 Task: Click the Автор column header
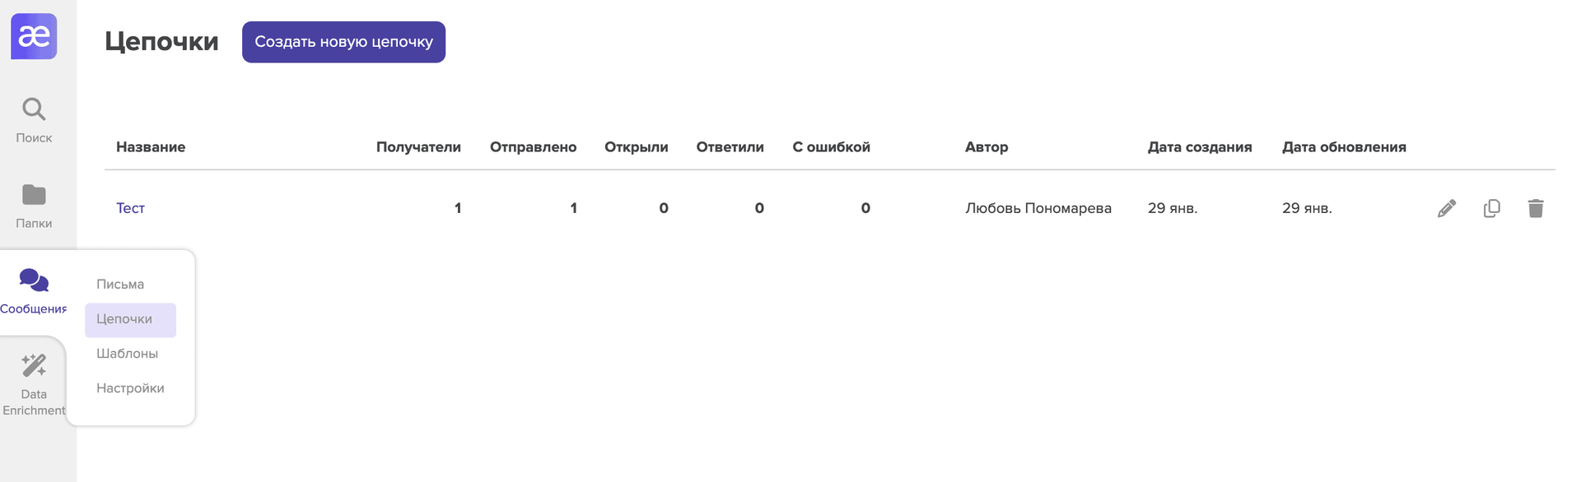click(x=986, y=147)
